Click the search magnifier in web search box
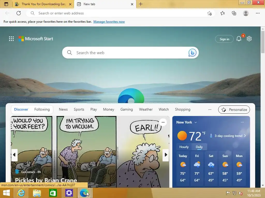The image size is (265, 198). 69,53
